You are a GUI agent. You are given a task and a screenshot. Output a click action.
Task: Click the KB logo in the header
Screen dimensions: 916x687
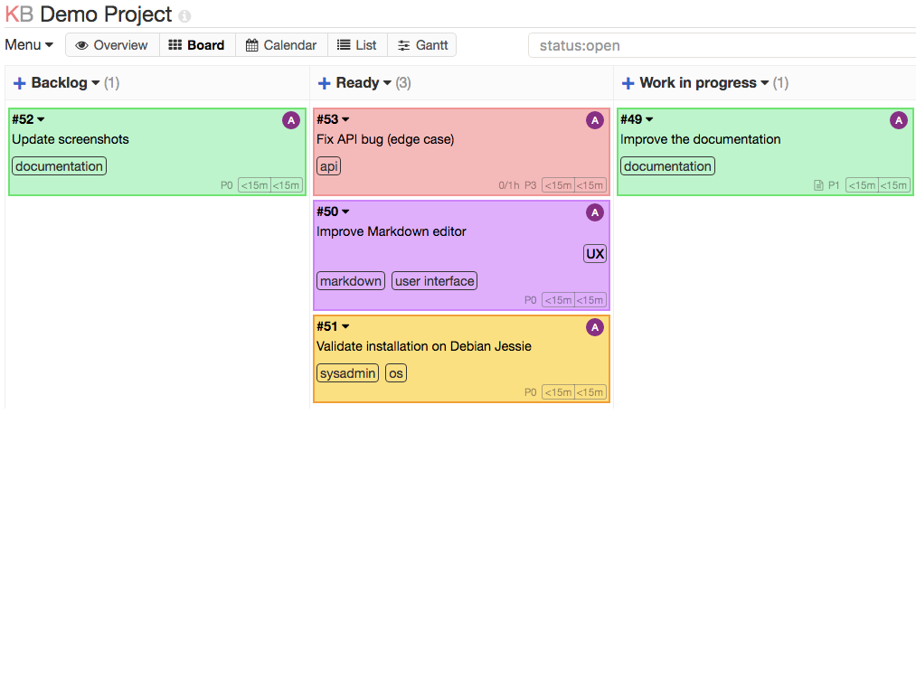[19, 14]
